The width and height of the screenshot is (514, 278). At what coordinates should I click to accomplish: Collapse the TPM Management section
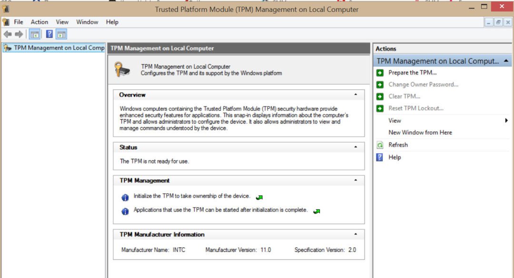(x=356, y=180)
